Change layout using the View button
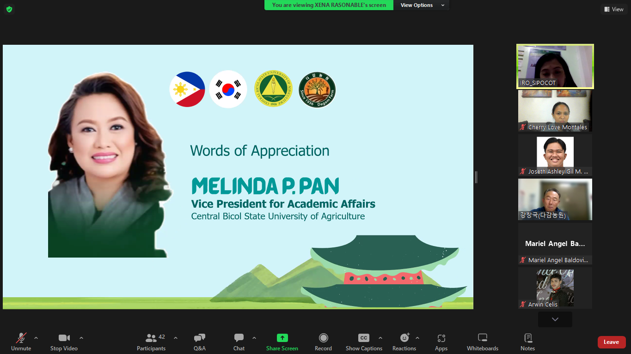631x354 pixels. pyautogui.click(x=613, y=9)
